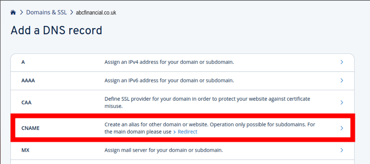Viewport: 370px width, 164px height.
Task: Select the IPv4 address description text
Action: (169, 62)
